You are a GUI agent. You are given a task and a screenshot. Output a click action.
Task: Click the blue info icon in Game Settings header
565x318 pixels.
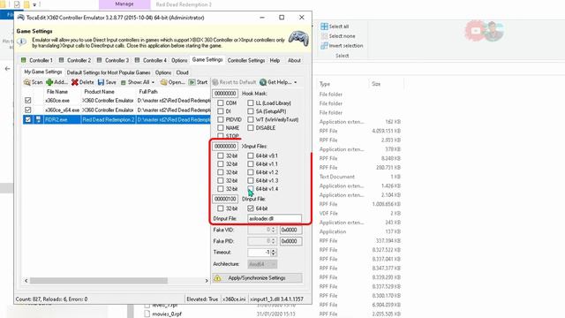(21, 42)
